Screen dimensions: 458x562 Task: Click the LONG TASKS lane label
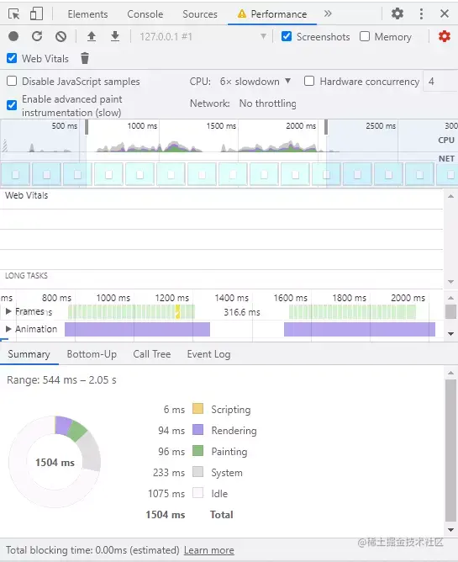(x=26, y=276)
